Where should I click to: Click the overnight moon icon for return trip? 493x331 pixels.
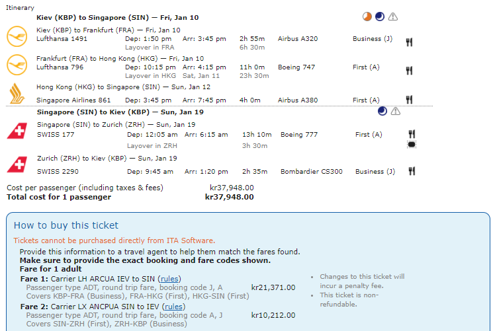(x=382, y=111)
